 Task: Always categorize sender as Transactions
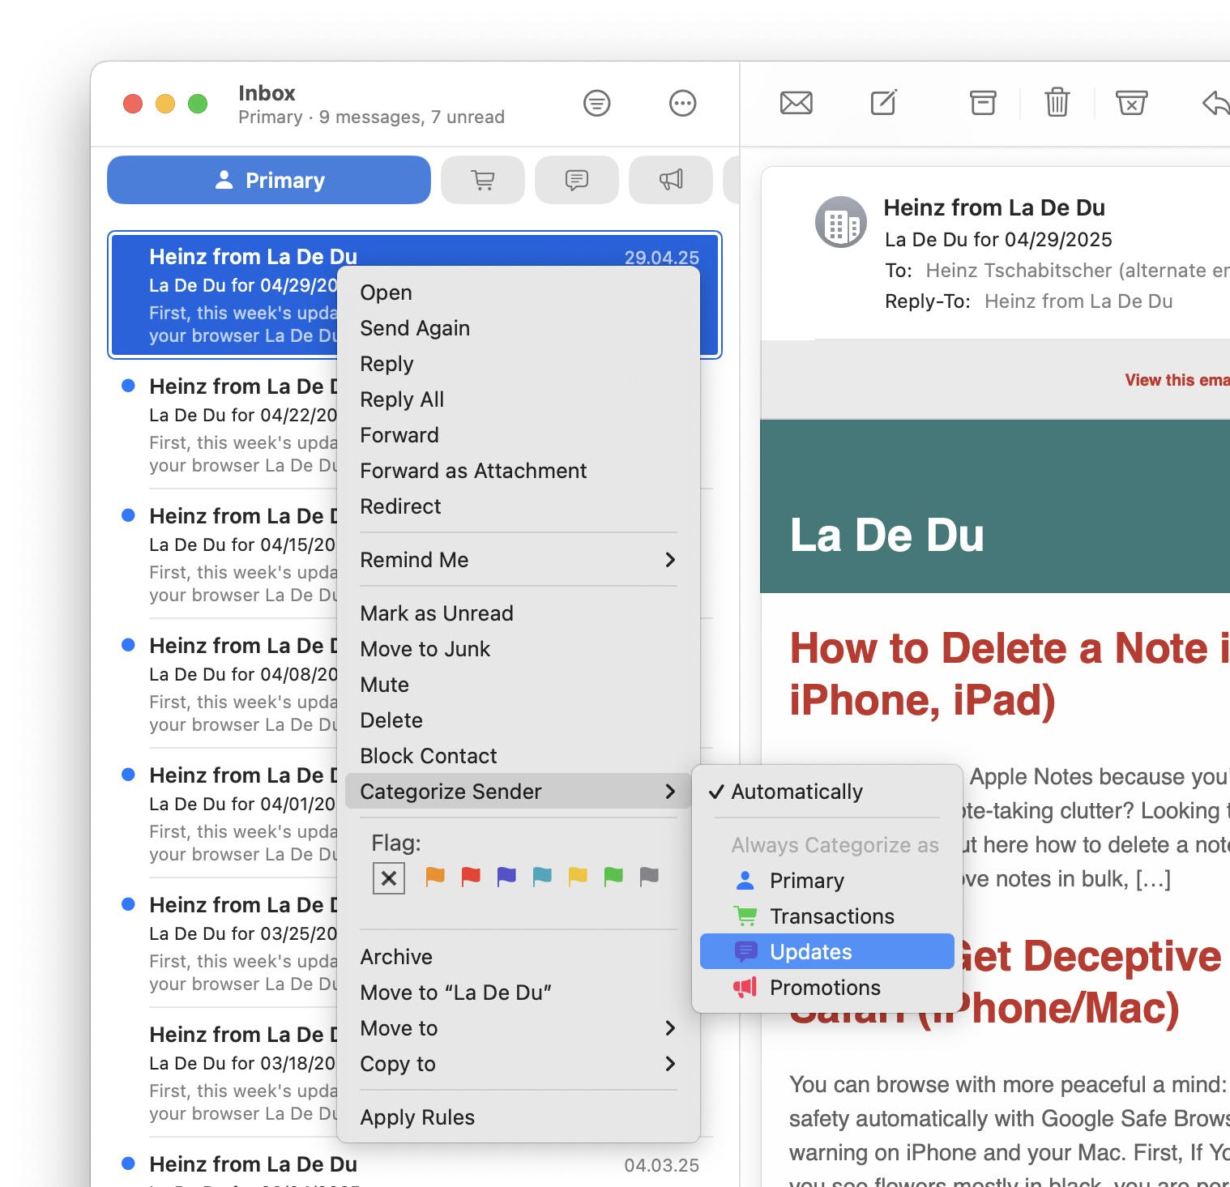827,916
